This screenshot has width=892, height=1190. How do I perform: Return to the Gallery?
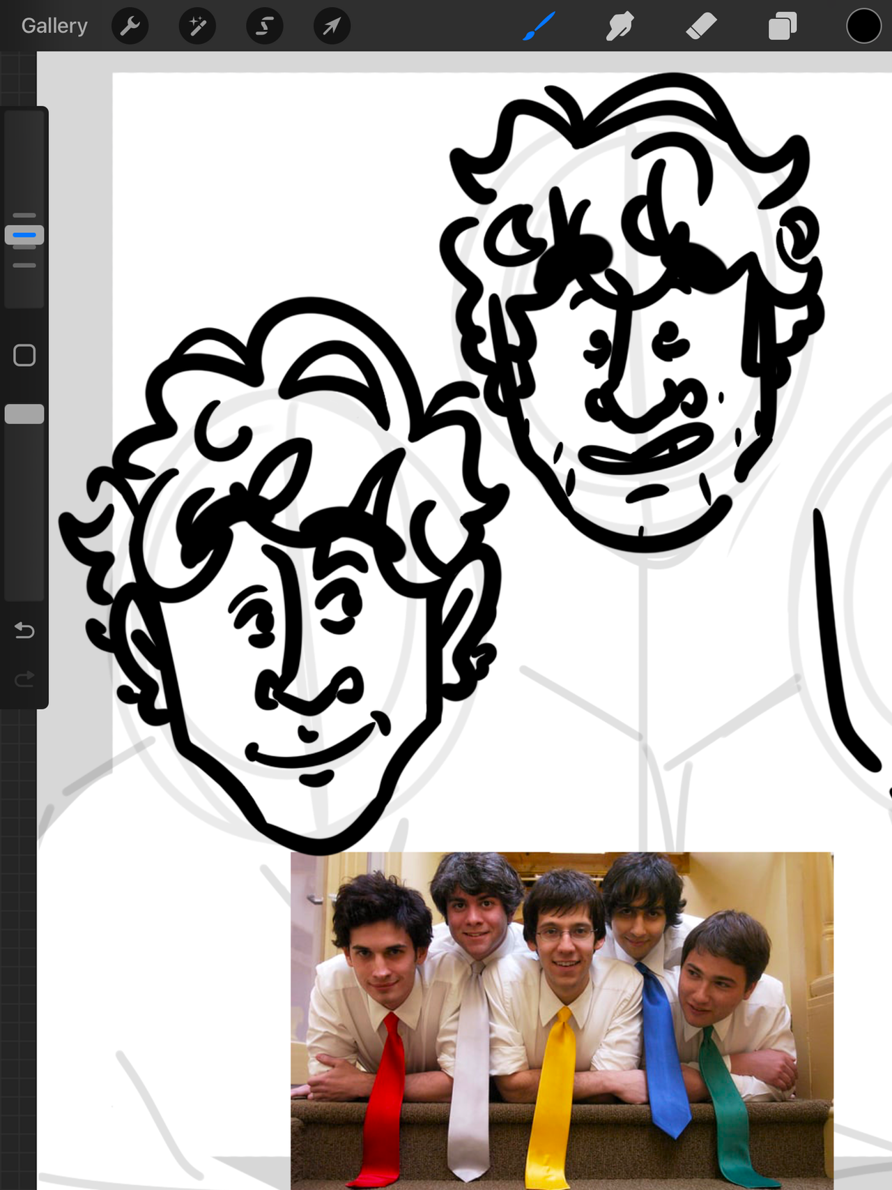54,26
